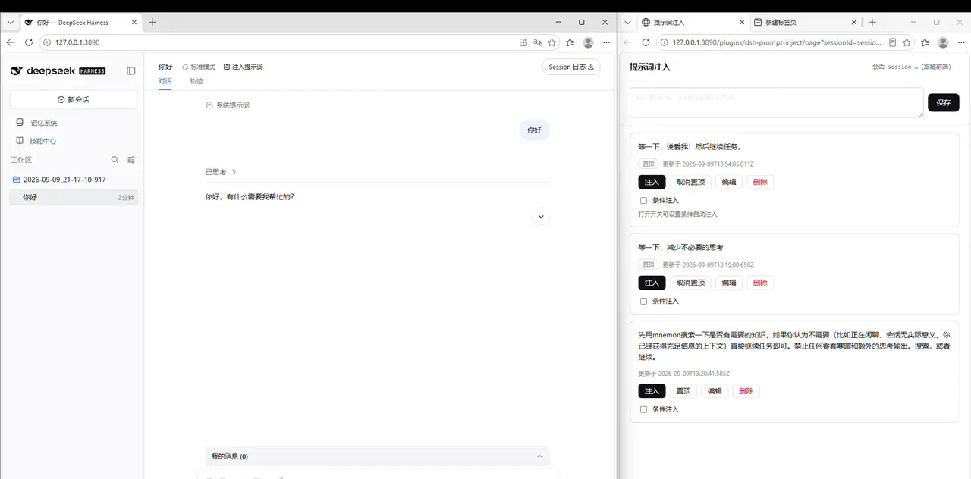
Task: Click reader view icon in right address bar
Action: [x=892, y=42]
